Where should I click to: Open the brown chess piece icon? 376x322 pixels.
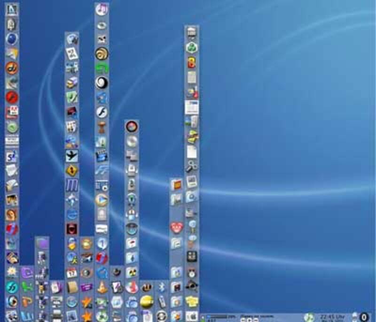click(102, 127)
